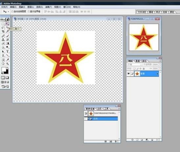
Task: Click the Jump to ImageReady button
Action: point(5,86)
